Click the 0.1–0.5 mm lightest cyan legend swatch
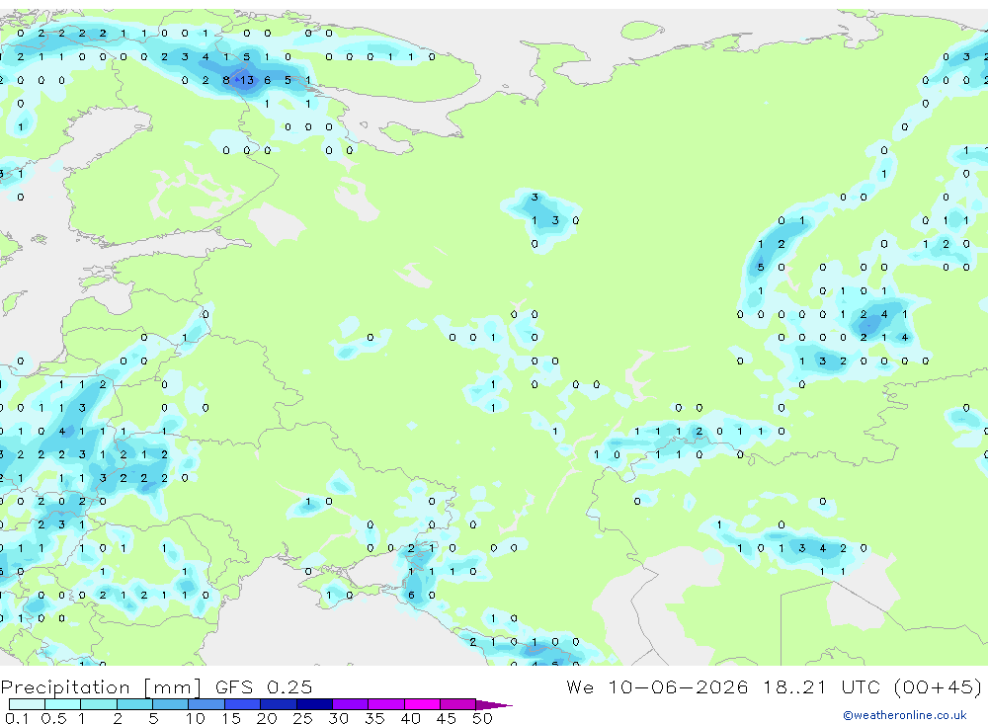This screenshot has width=988, height=724. coord(27,704)
